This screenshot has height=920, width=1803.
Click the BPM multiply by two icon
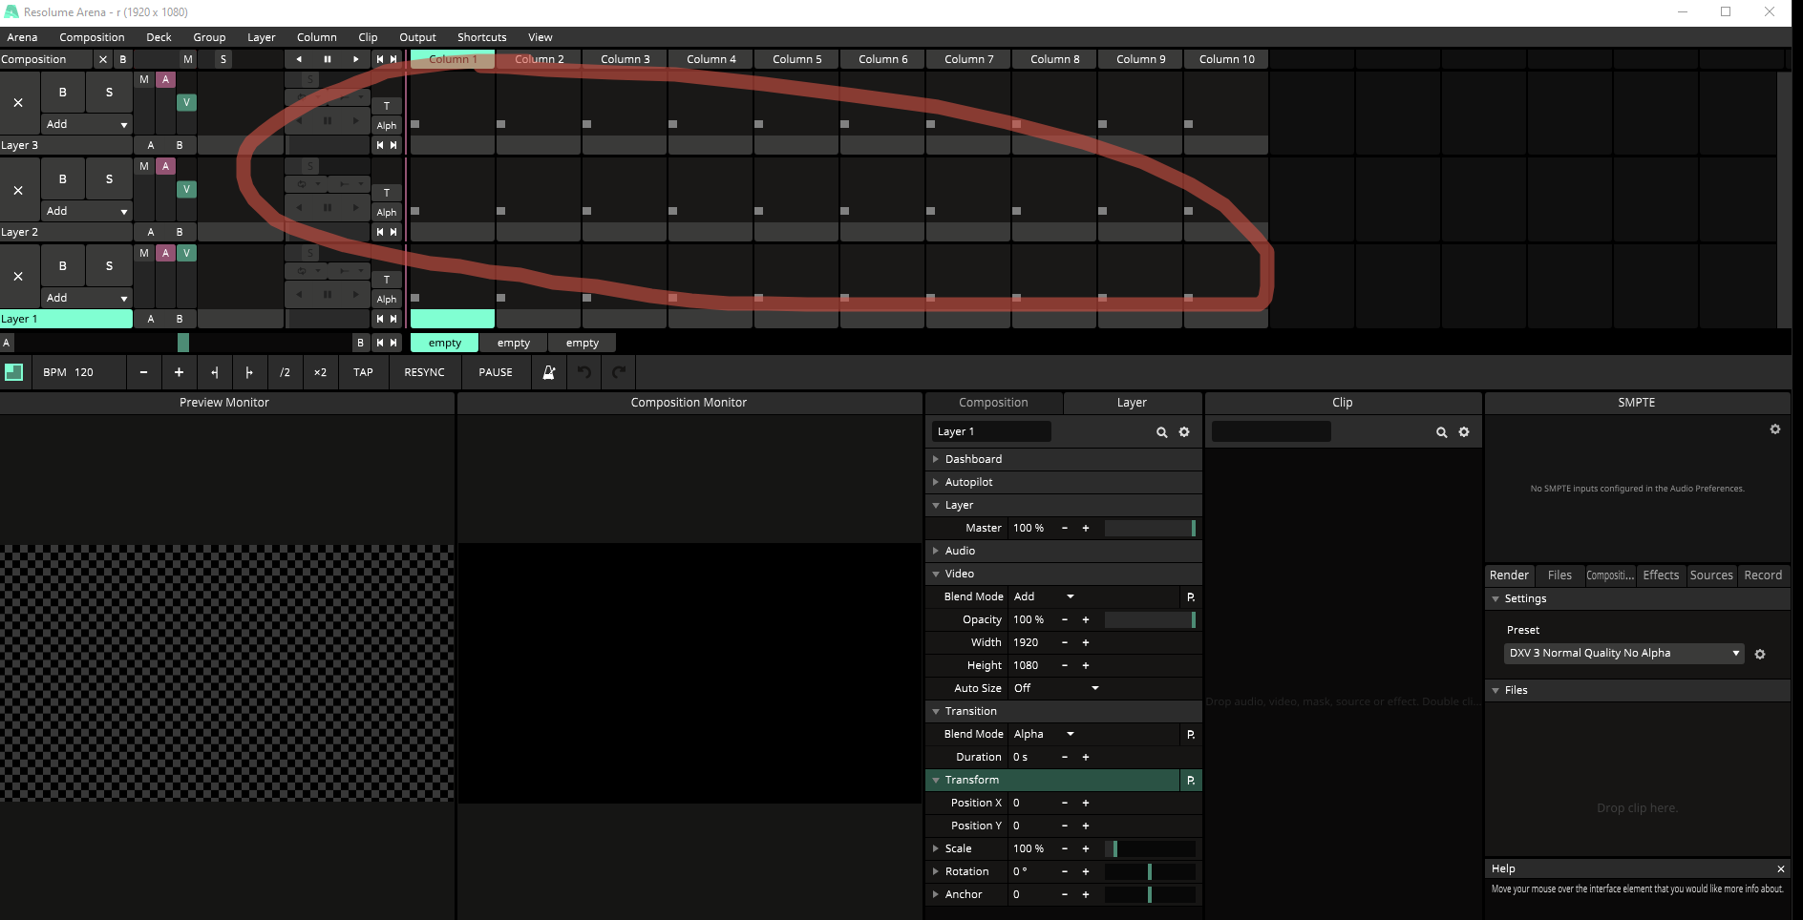point(320,372)
